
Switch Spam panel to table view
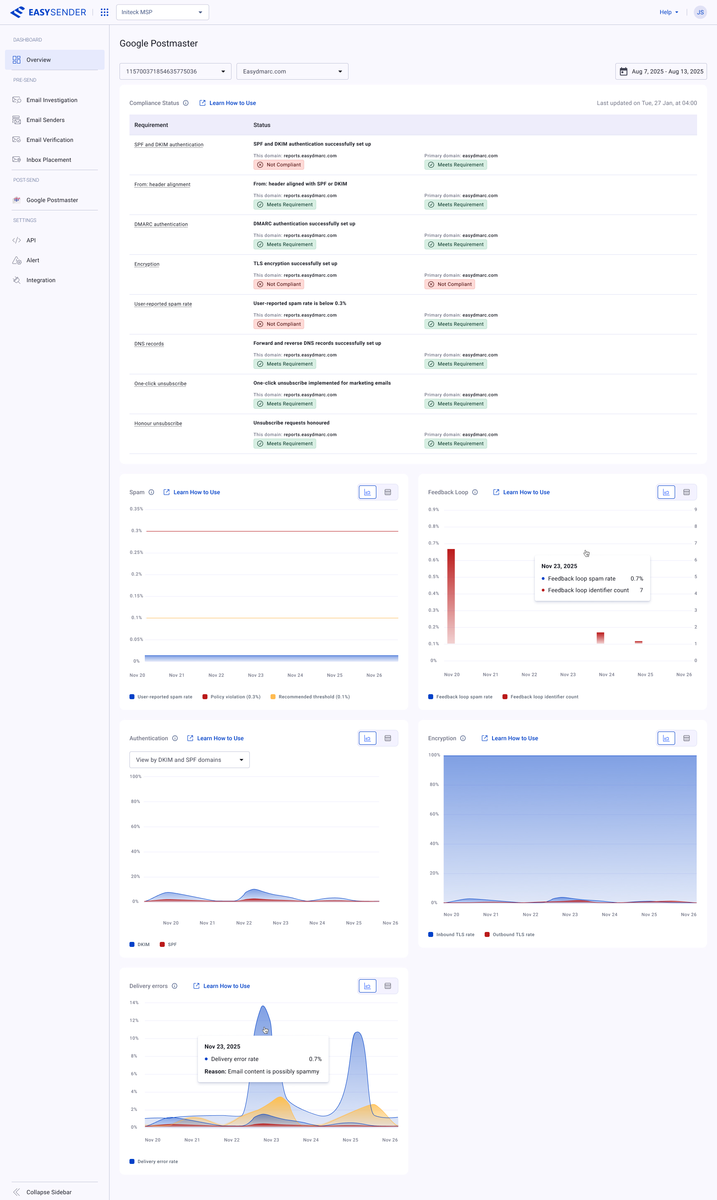pos(388,492)
